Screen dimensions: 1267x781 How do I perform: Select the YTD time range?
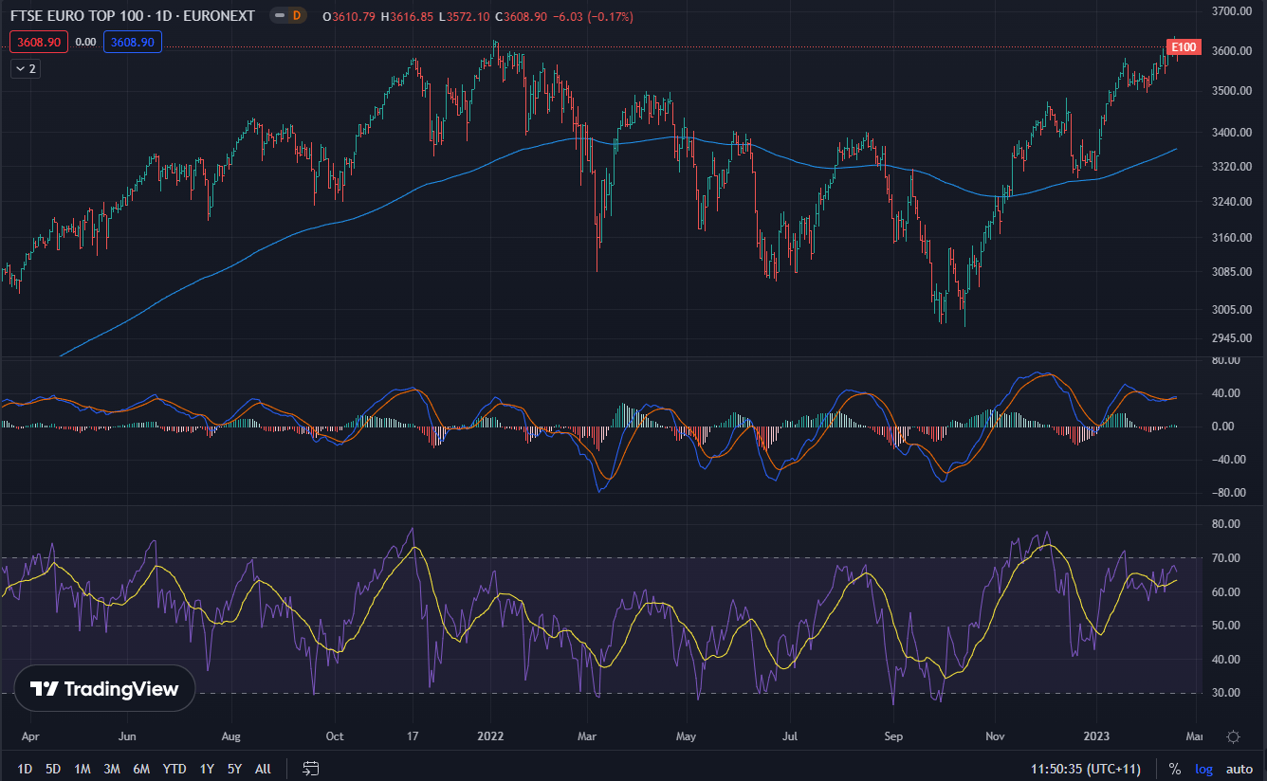pos(174,769)
